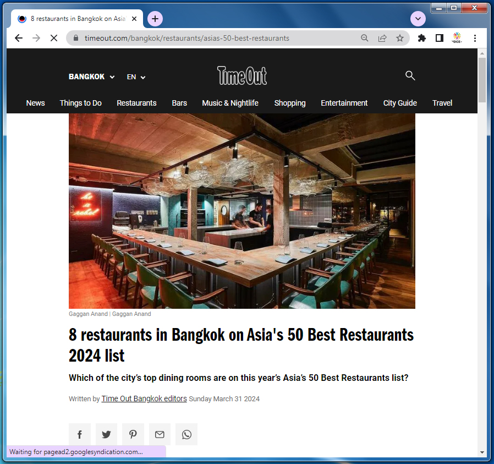
Task: Click the scrollbar down arrow
Action: (x=482, y=452)
